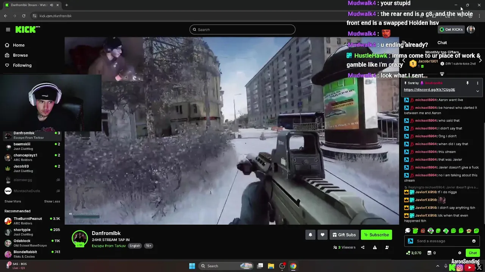Show hidden system tray icons chevron

click(438, 266)
